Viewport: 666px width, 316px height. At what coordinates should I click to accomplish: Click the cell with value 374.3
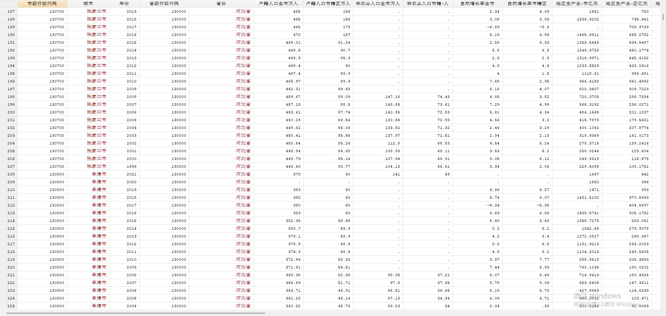[x=278, y=252]
